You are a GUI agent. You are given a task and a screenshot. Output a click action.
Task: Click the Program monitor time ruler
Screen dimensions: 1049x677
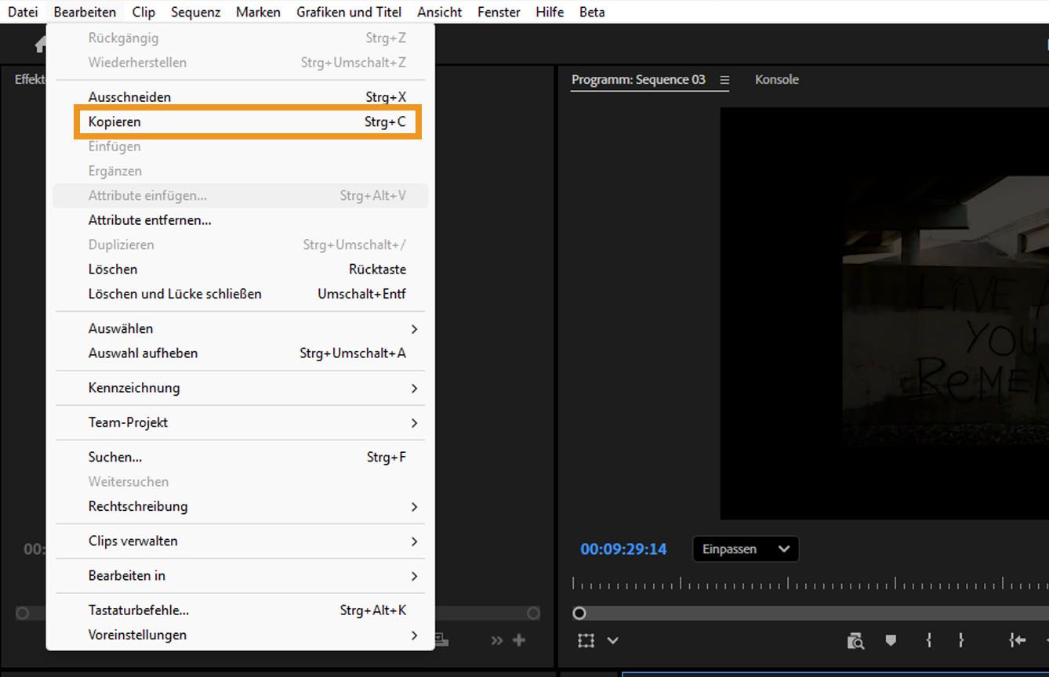coord(811,584)
